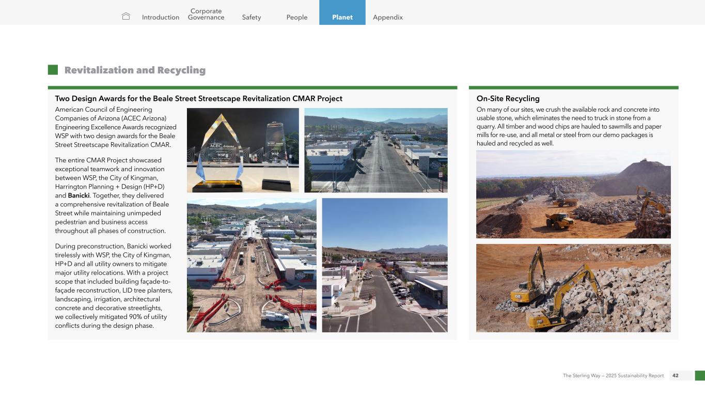705x397 pixels.
Task: Select the highlighted Planet tab
Action: pyautogui.click(x=342, y=12)
